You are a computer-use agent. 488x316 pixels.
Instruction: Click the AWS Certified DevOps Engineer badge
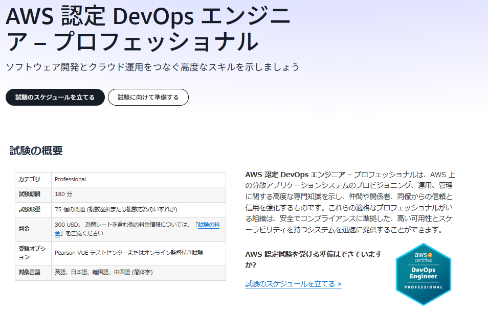tap(424, 274)
